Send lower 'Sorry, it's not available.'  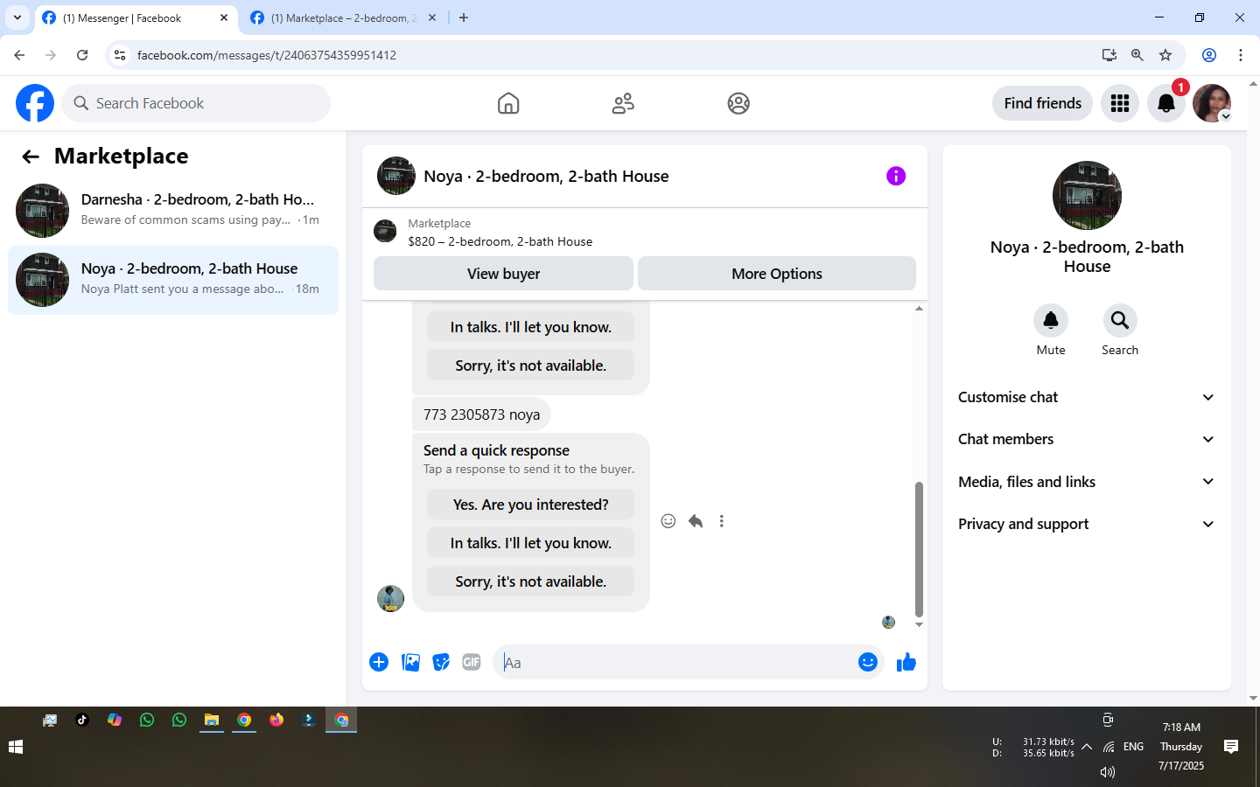(x=530, y=582)
